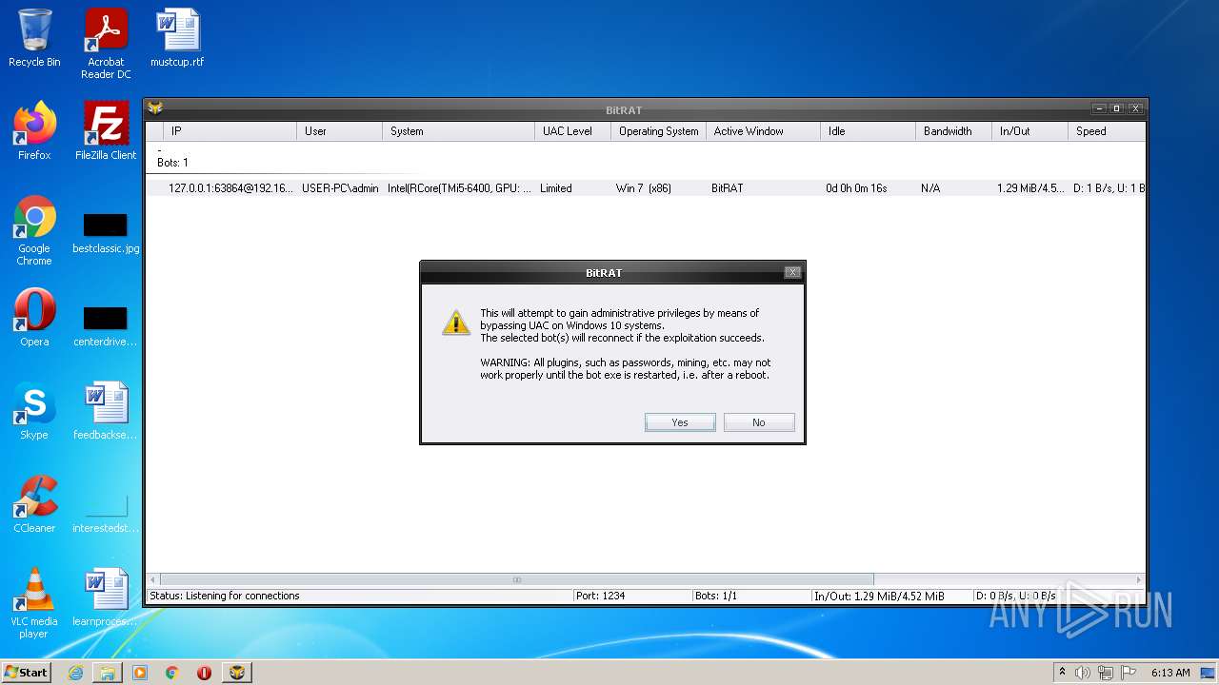
Task: Sort by Active Window column header
Action: click(764, 131)
